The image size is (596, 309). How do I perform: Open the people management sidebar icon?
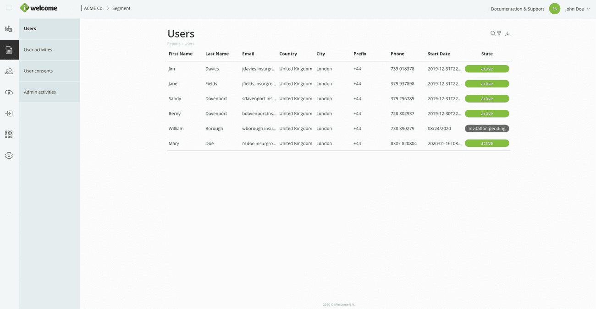pyautogui.click(x=9, y=71)
